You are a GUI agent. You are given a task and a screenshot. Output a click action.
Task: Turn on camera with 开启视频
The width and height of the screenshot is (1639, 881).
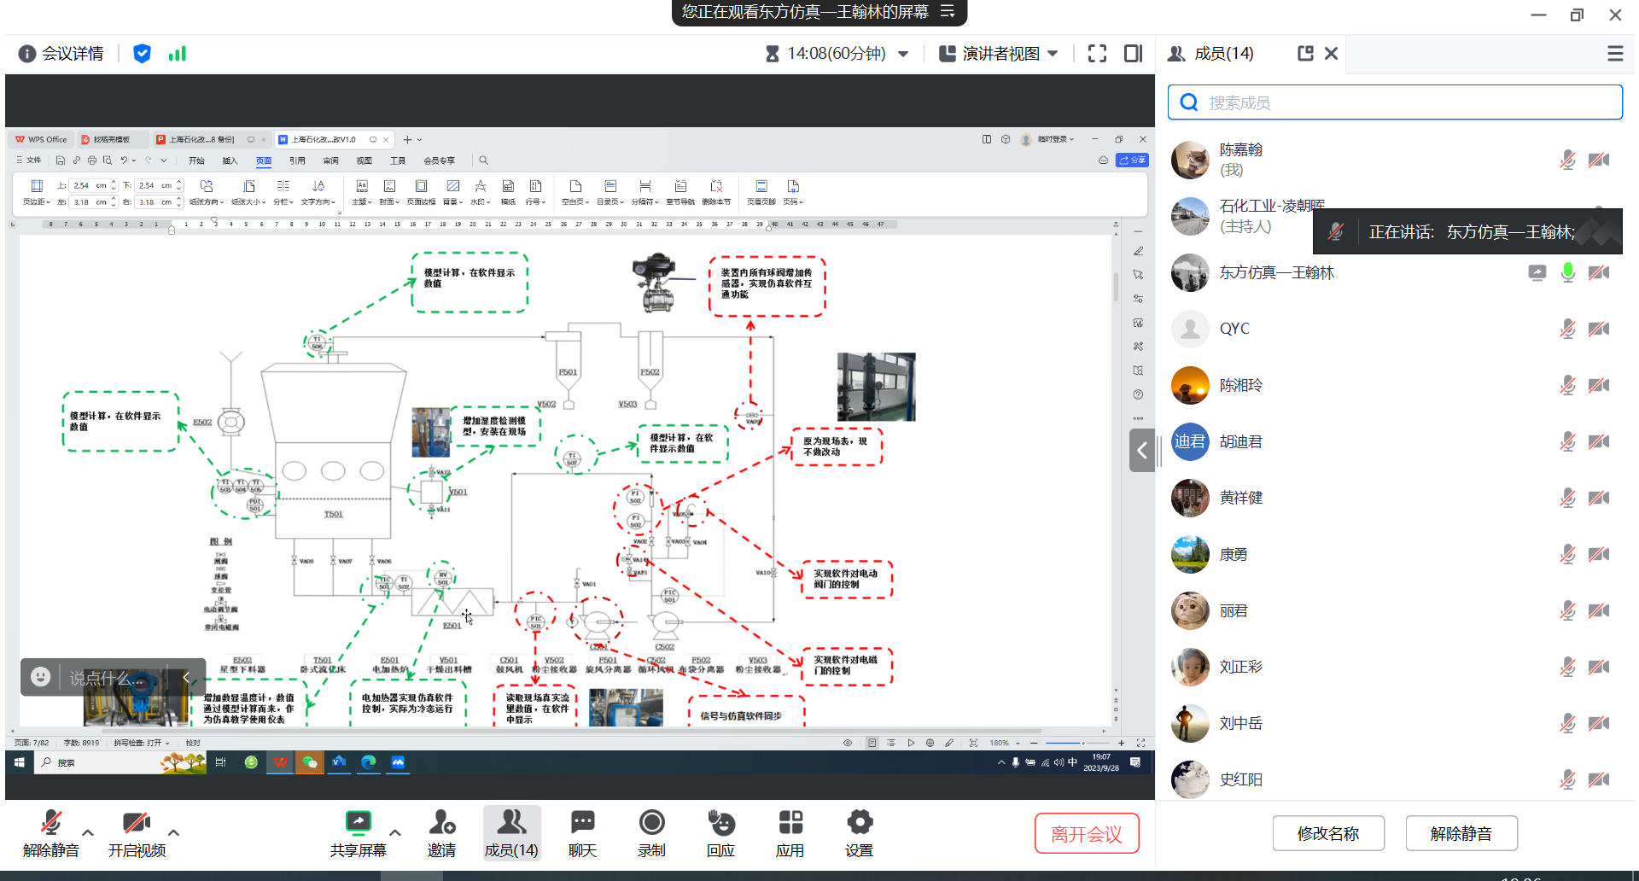pos(137,833)
